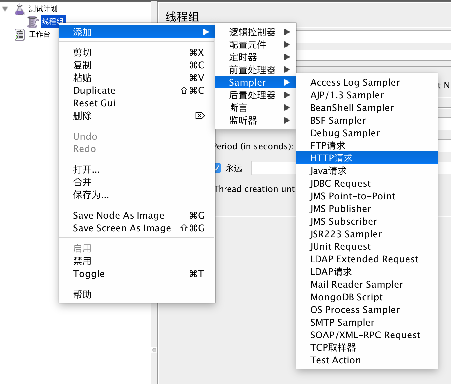Click Duplicate in the context menu
This screenshot has width=451, height=384.
tap(94, 90)
